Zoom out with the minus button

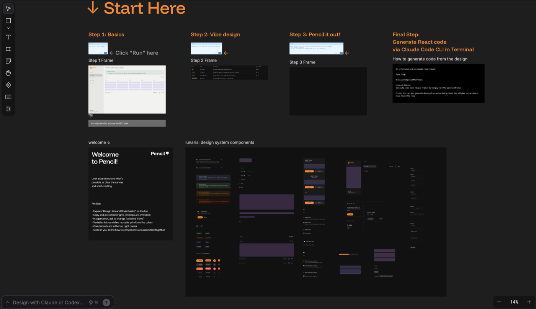pos(499,302)
